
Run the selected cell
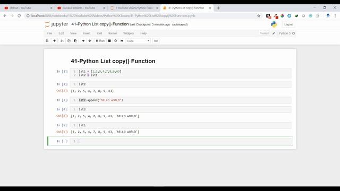click(x=100, y=41)
